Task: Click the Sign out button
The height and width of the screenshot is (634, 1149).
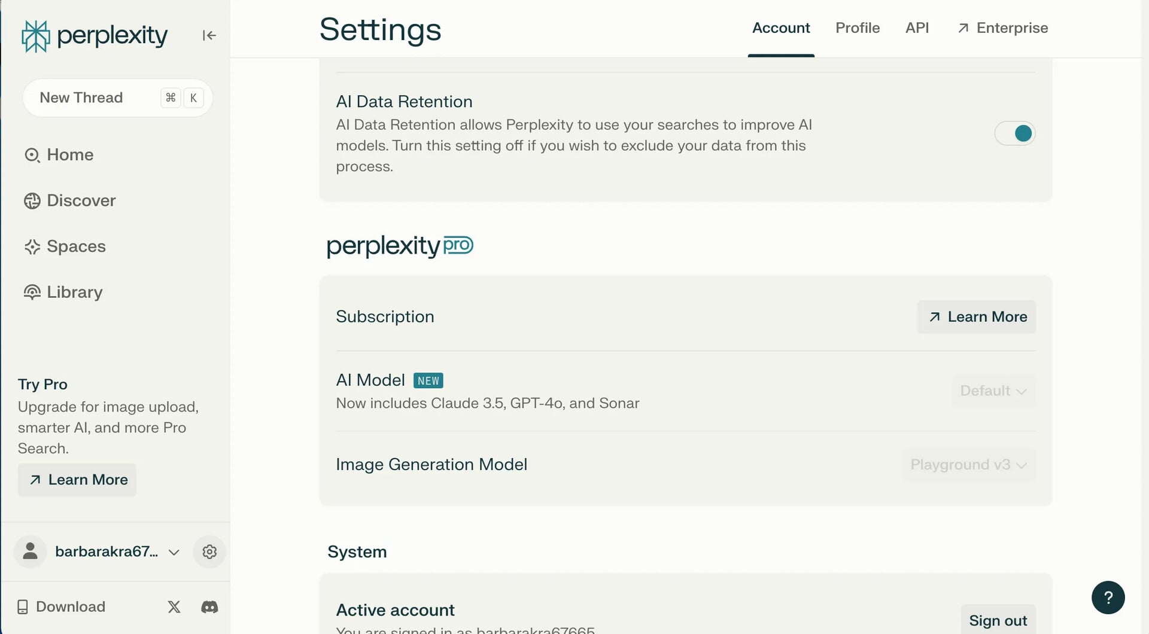Action: point(998,620)
